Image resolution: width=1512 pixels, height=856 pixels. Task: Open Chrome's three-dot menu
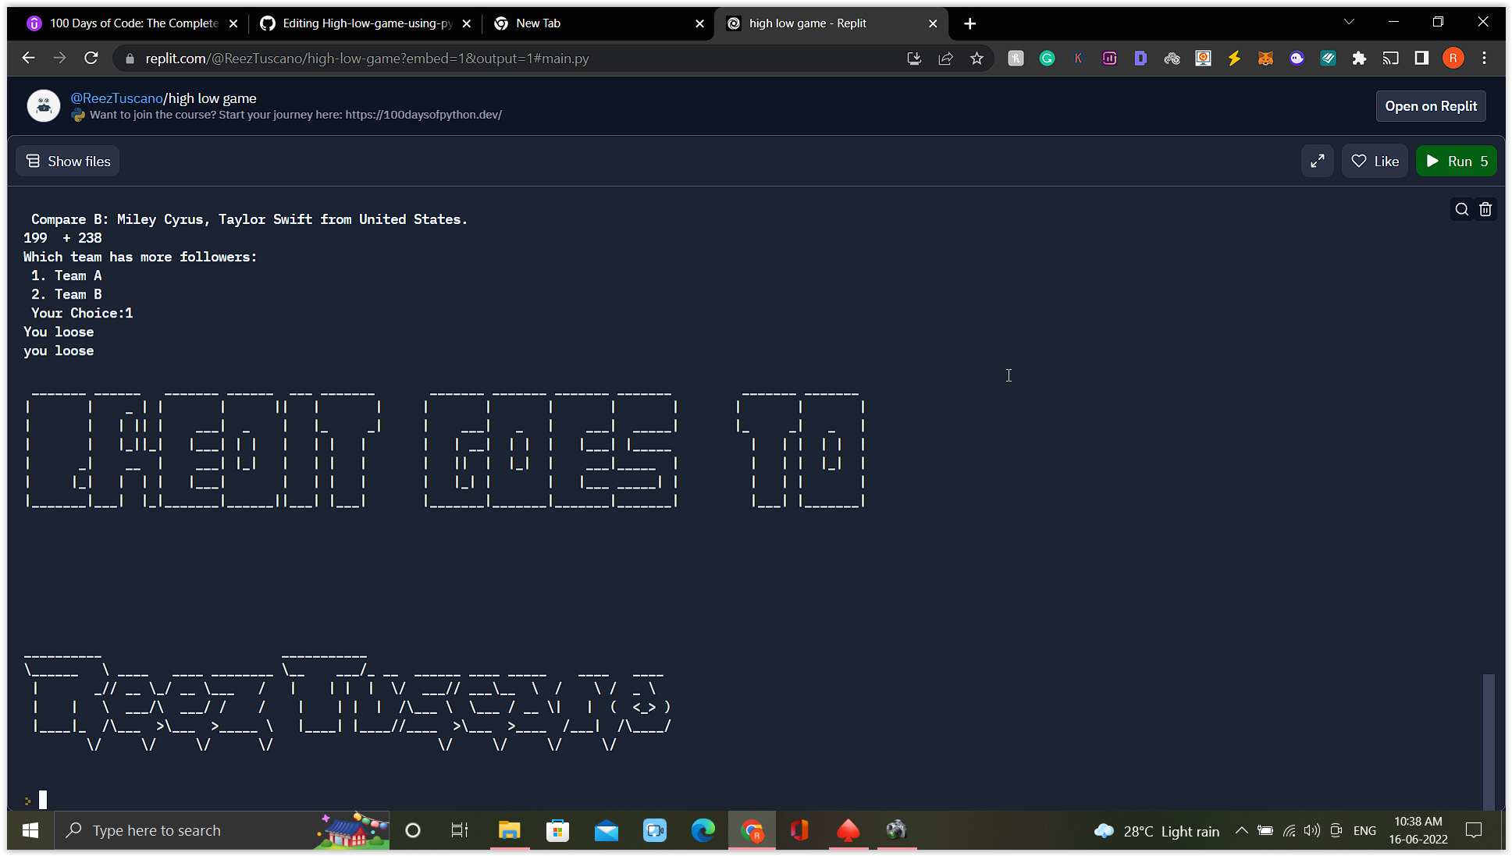click(x=1484, y=58)
